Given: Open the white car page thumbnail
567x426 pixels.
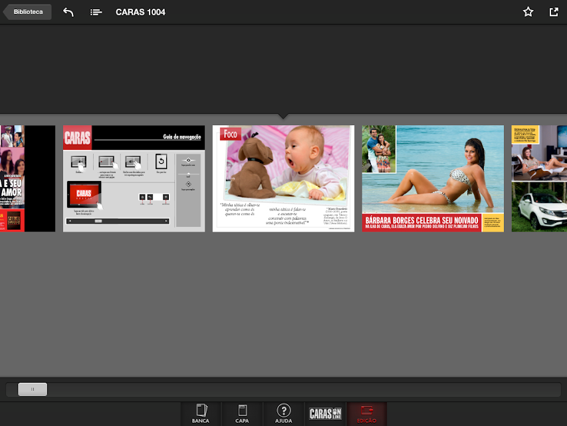Looking at the screenshot, I should 539,178.
